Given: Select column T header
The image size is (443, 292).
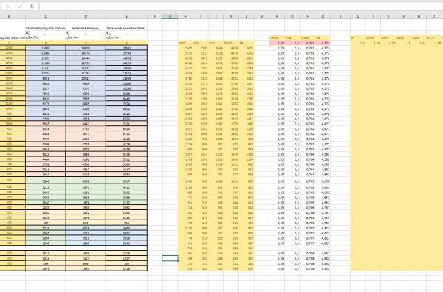Looking at the screenshot, I should click(x=373, y=16).
